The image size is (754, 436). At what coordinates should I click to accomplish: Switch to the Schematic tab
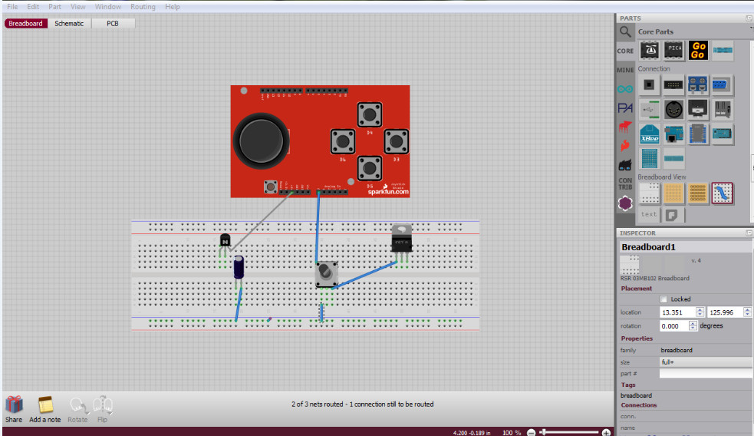(x=69, y=24)
